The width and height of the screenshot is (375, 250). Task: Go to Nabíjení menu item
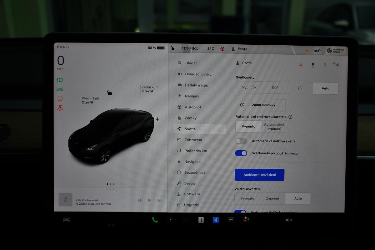tap(192, 96)
